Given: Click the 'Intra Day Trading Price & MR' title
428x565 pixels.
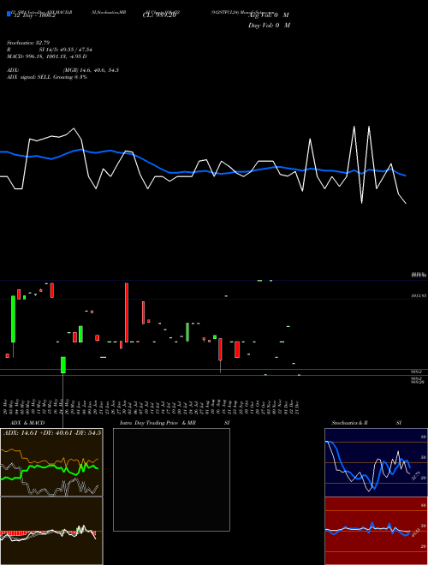Looking at the screenshot, I should click(x=158, y=423).
